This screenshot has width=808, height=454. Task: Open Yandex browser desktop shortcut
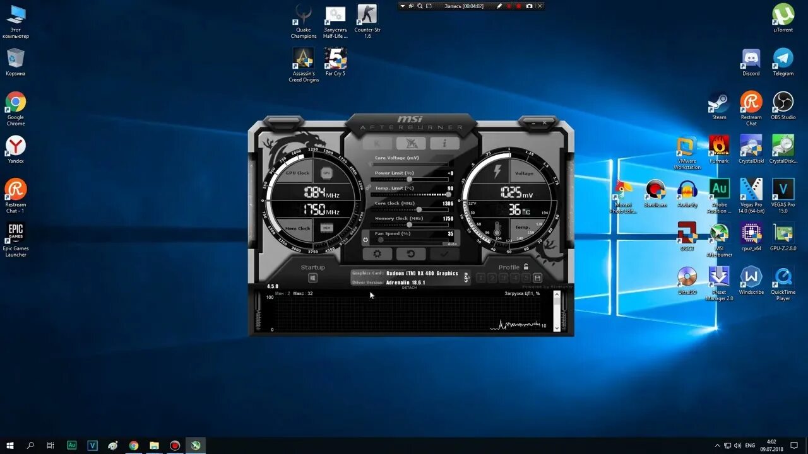[16, 149]
